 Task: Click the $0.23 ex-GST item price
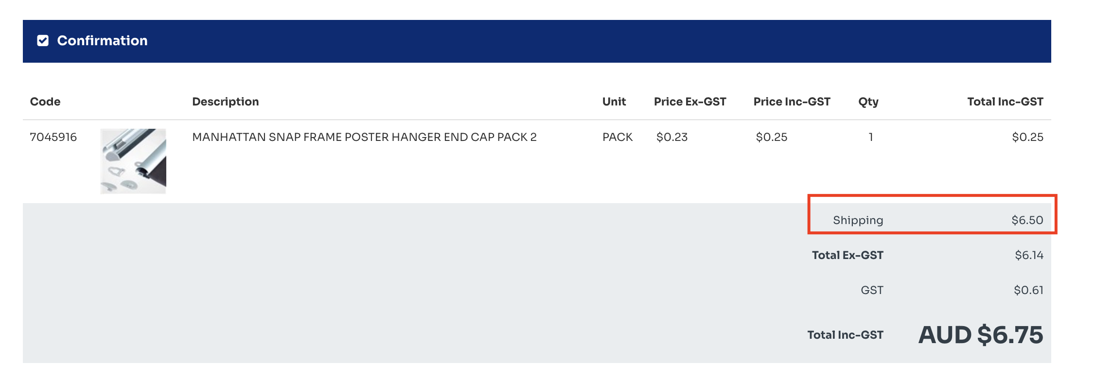[672, 137]
